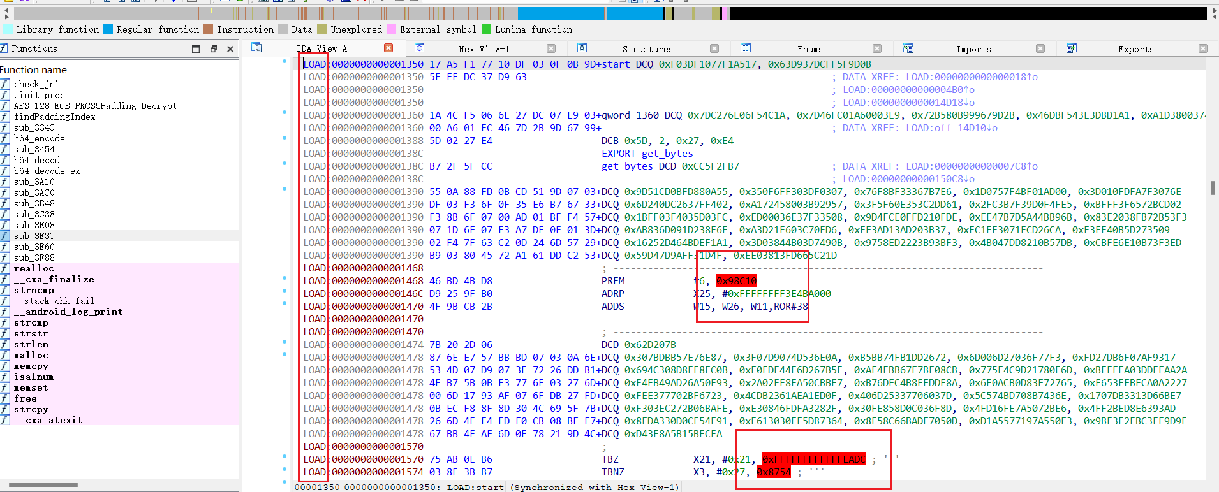Click the Hex View-1 tab icon
Image resolution: width=1219 pixels, height=492 pixels.
[419, 48]
